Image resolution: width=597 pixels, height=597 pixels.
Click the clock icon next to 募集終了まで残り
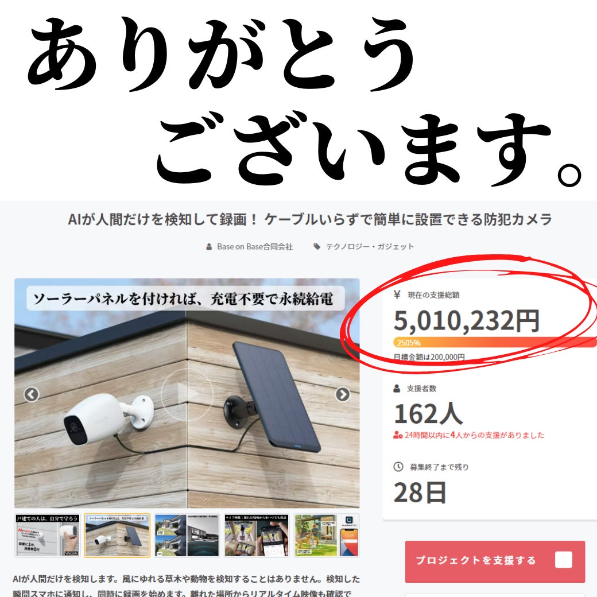coord(398,466)
